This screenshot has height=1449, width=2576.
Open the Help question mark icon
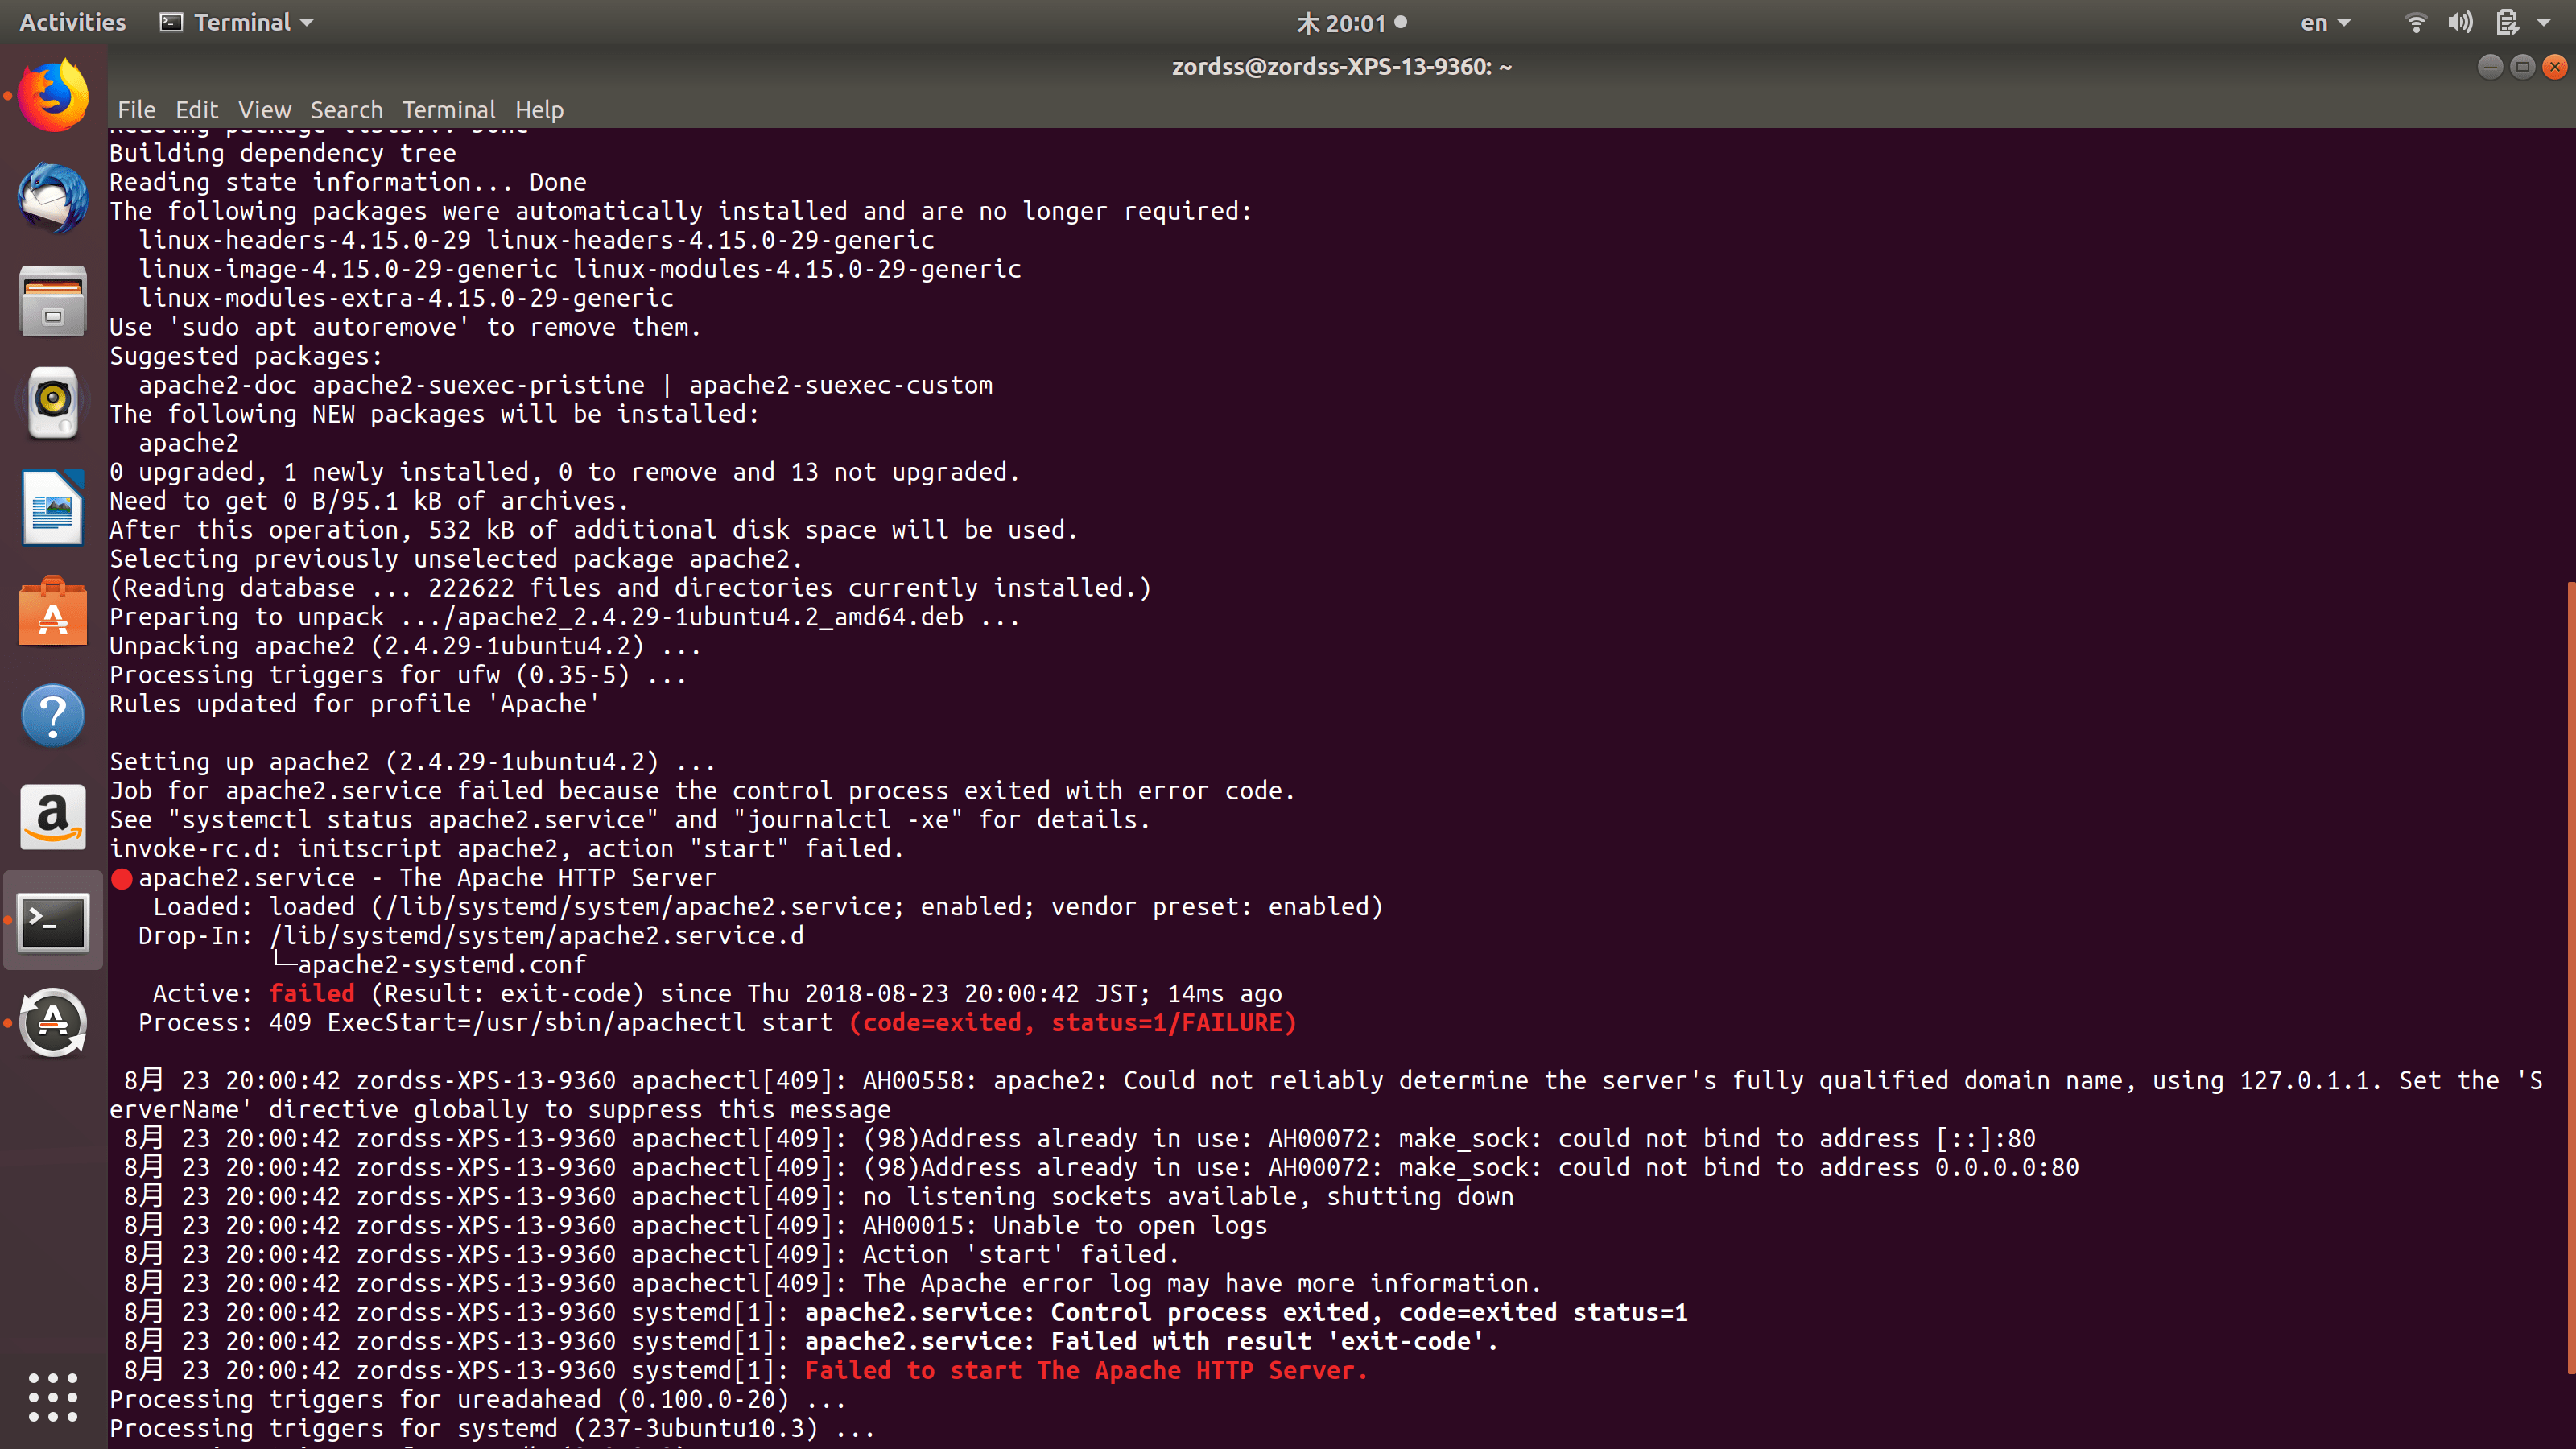(53, 715)
